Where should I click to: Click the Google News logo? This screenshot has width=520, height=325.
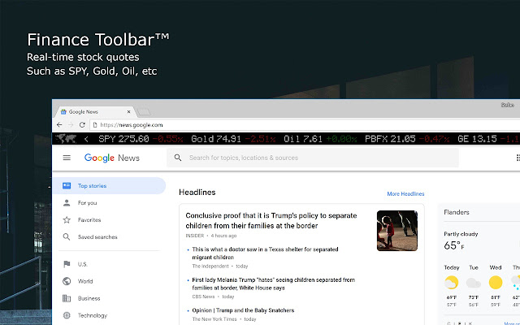click(x=111, y=158)
